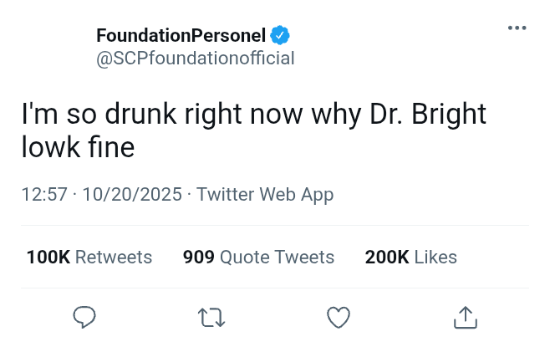The height and width of the screenshot is (347, 550).
Task: Click the reply speech bubble icon
Action: click(84, 317)
